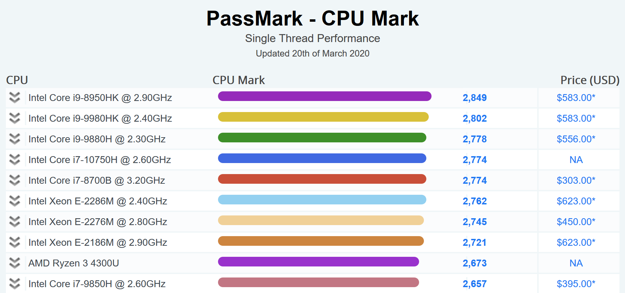This screenshot has height=293, width=625.
Task: Toggle details chevron for Core i7-8700B
Action: click(15, 180)
